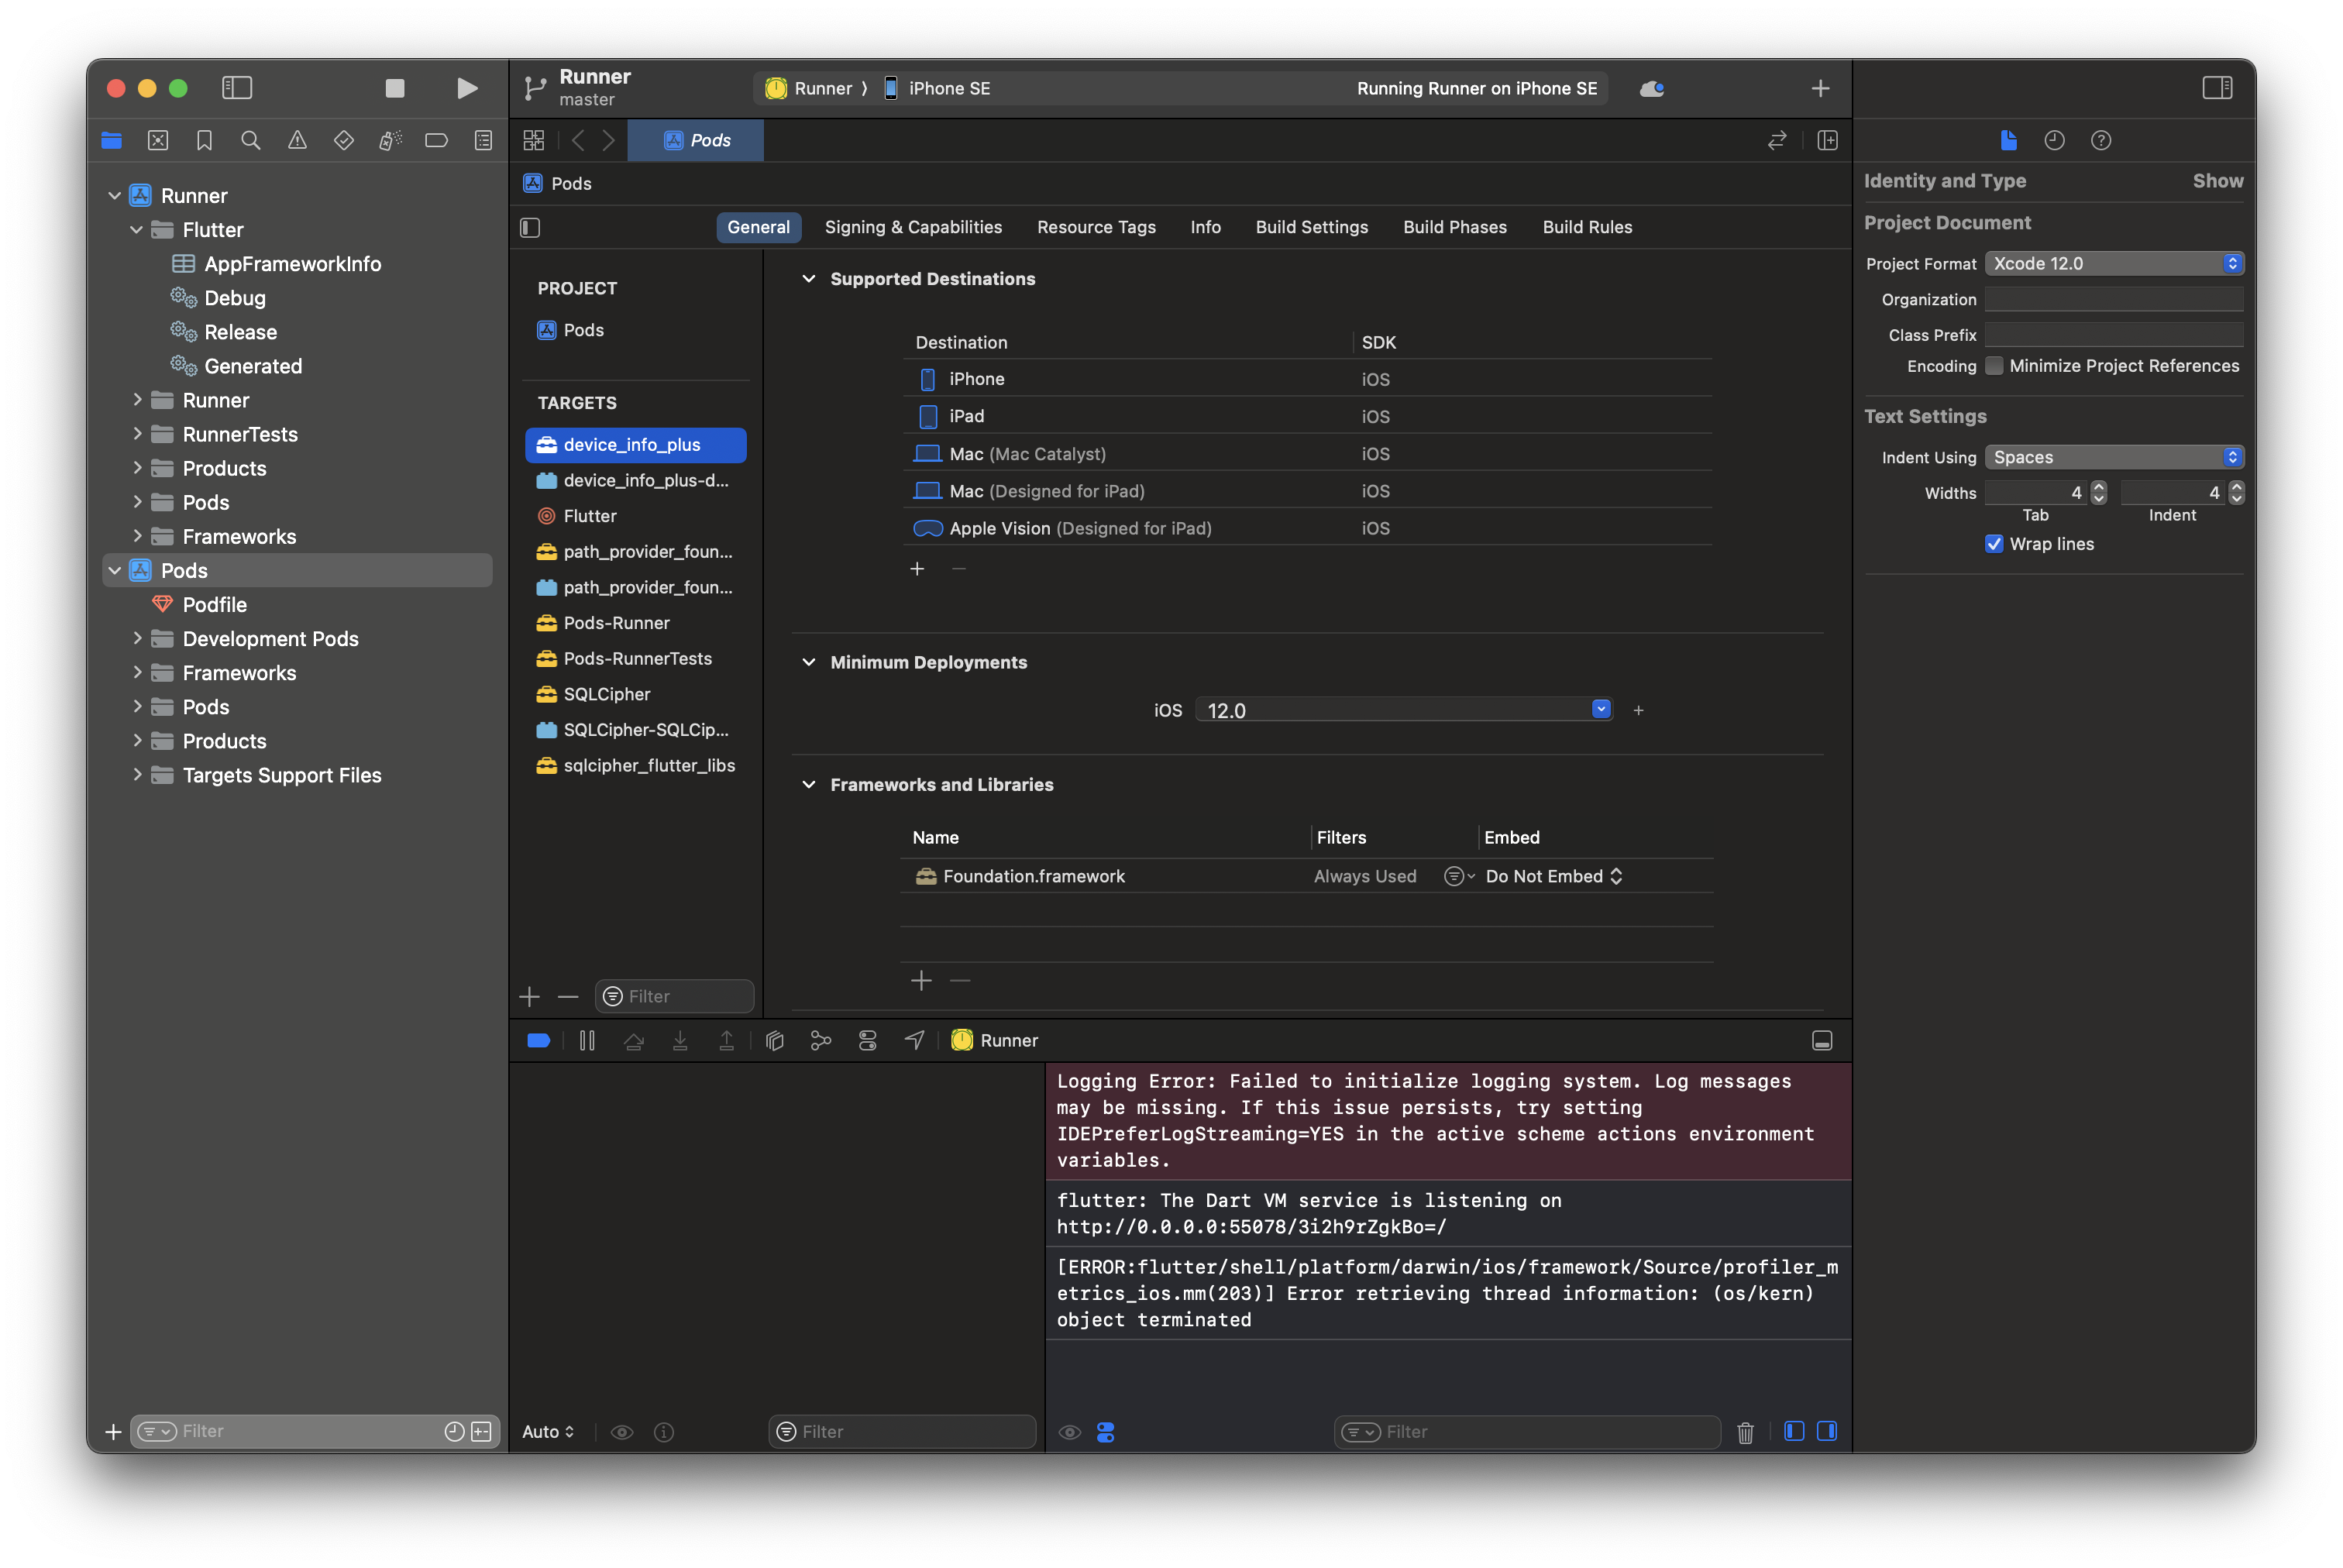Open the Source Control navigator
This screenshot has height=1568, width=2343.
coord(158,141)
